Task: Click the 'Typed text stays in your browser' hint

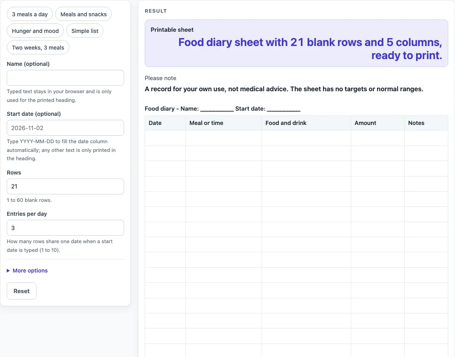Action: (59, 96)
